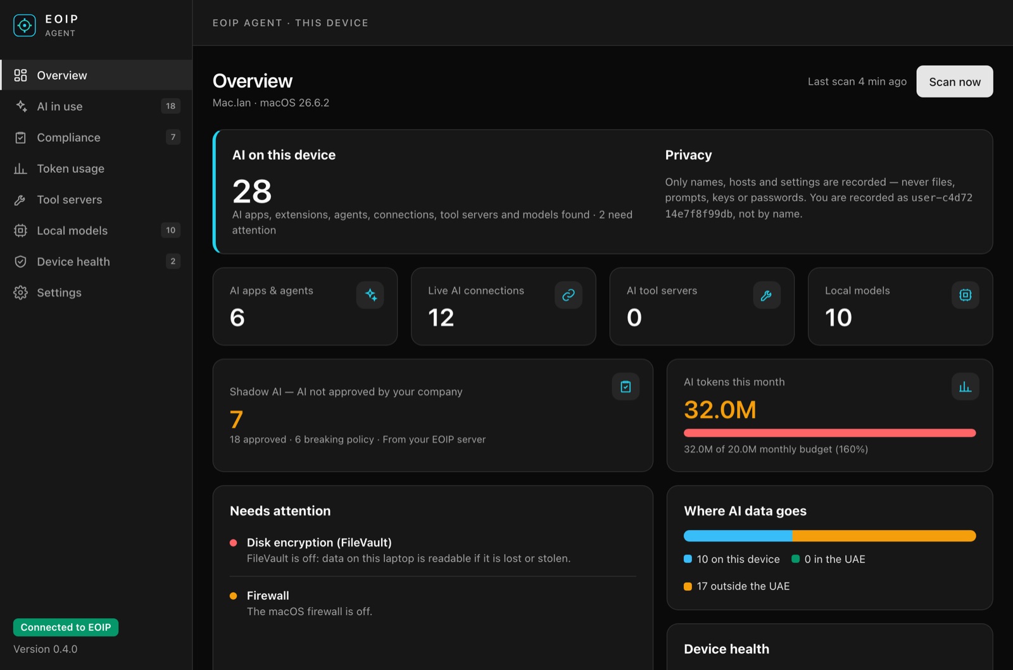Click the orange 7 Shadow AI count
This screenshot has width=1013, height=670.
tap(236, 419)
